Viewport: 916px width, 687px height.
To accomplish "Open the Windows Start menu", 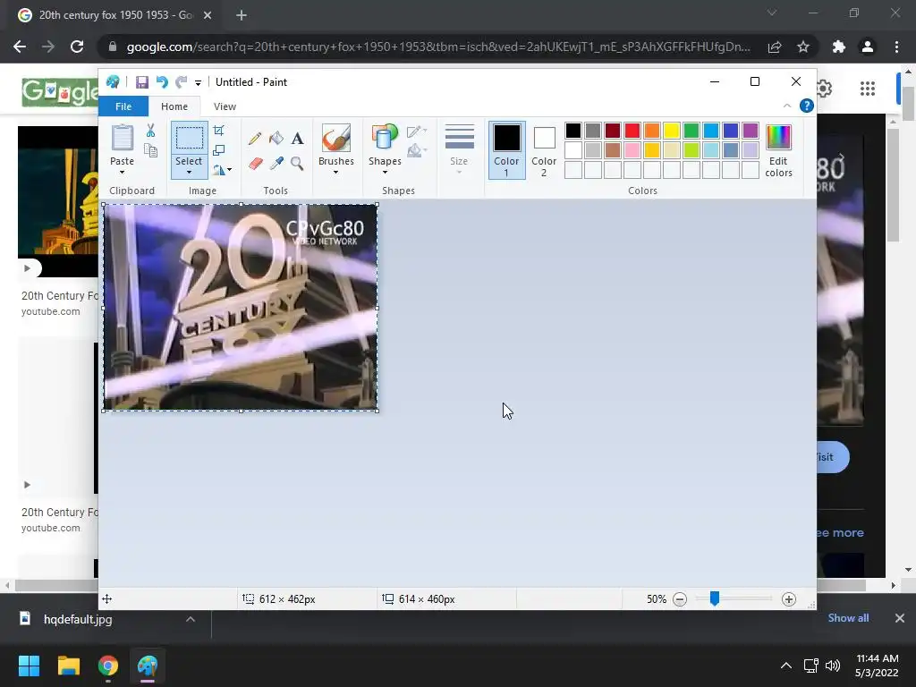I will tap(29, 666).
